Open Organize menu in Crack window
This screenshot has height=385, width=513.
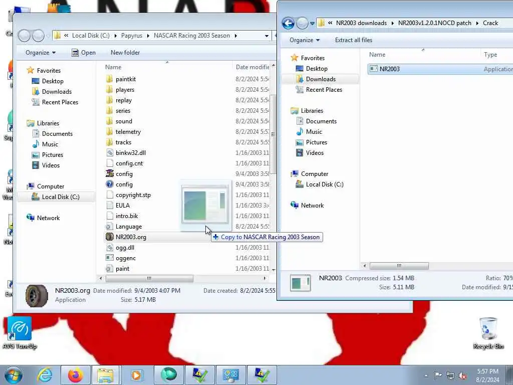(x=304, y=40)
